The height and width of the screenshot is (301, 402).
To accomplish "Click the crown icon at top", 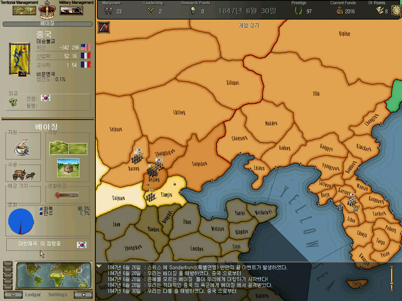I will tap(48, 10).
